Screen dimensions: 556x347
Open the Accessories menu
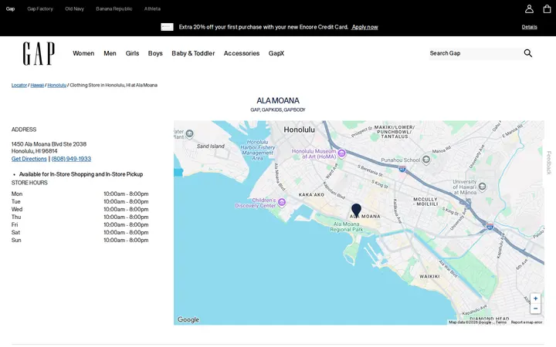[242, 53]
